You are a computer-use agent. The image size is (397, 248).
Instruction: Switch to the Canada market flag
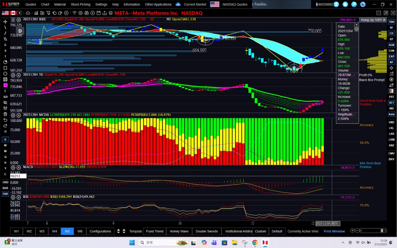click(14, 13)
